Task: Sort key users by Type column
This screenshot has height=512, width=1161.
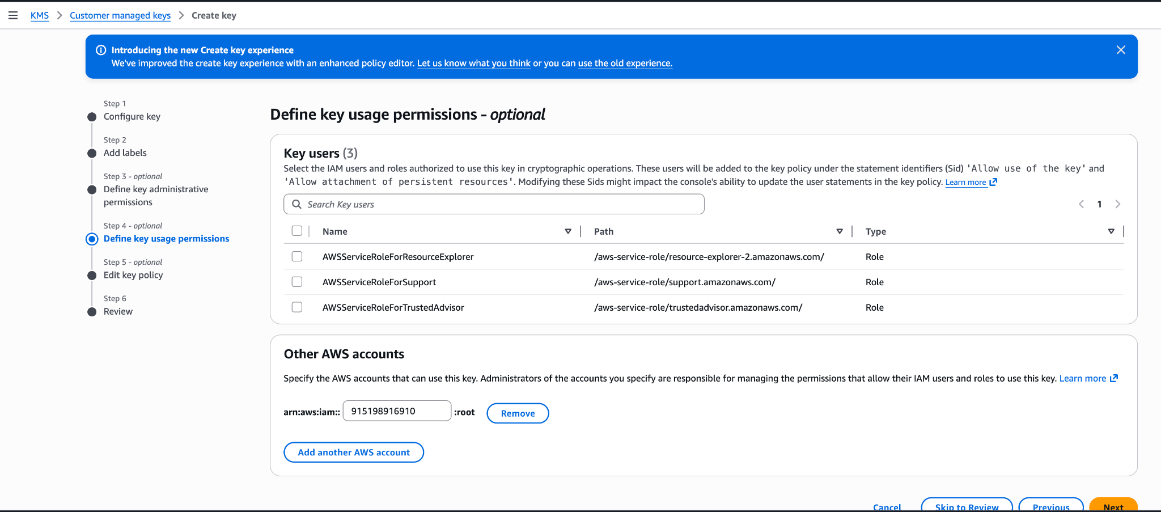Action: click(x=1111, y=231)
